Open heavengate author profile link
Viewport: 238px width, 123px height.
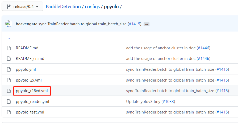pos(27,24)
